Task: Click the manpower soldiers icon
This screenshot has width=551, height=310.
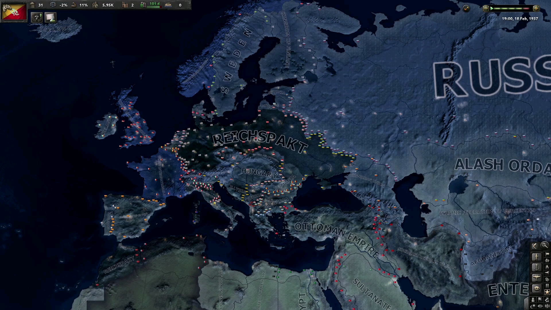Action: tap(95, 5)
